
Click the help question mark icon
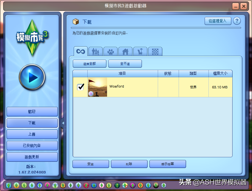point(236,21)
